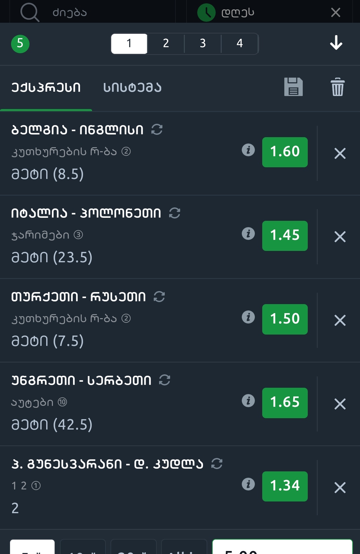360x554 pixels.
Task: Collapse betslip with the down arrow
Action: point(336,43)
